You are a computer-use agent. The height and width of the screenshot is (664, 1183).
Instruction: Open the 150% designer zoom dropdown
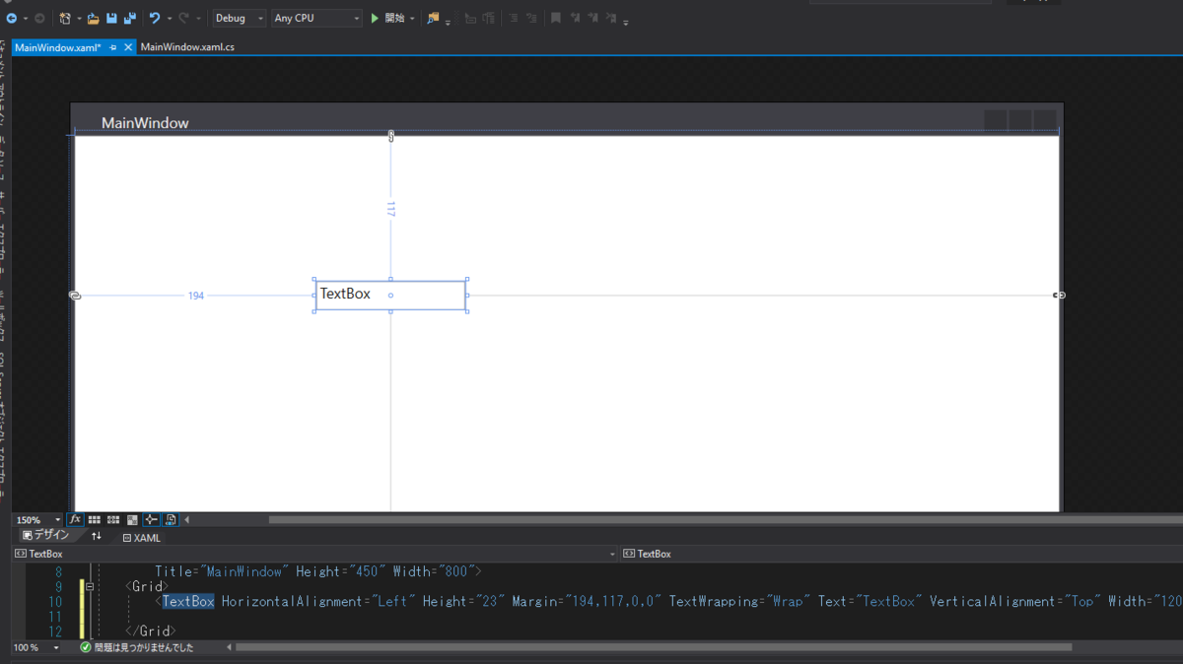coord(58,520)
